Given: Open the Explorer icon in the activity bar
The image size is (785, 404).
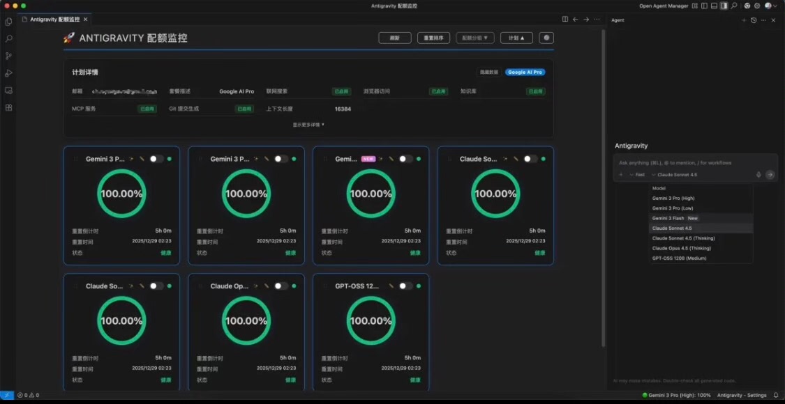Looking at the screenshot, I should [8, 22].
